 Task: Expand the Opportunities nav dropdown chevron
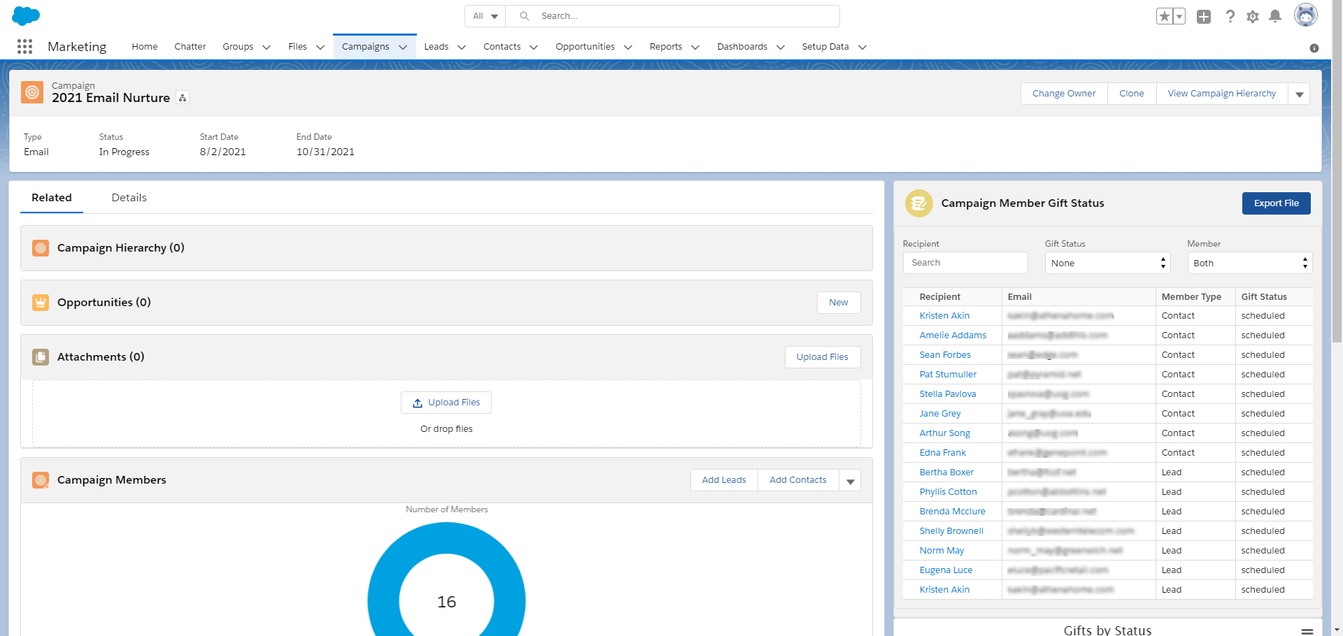click(628, 47)
